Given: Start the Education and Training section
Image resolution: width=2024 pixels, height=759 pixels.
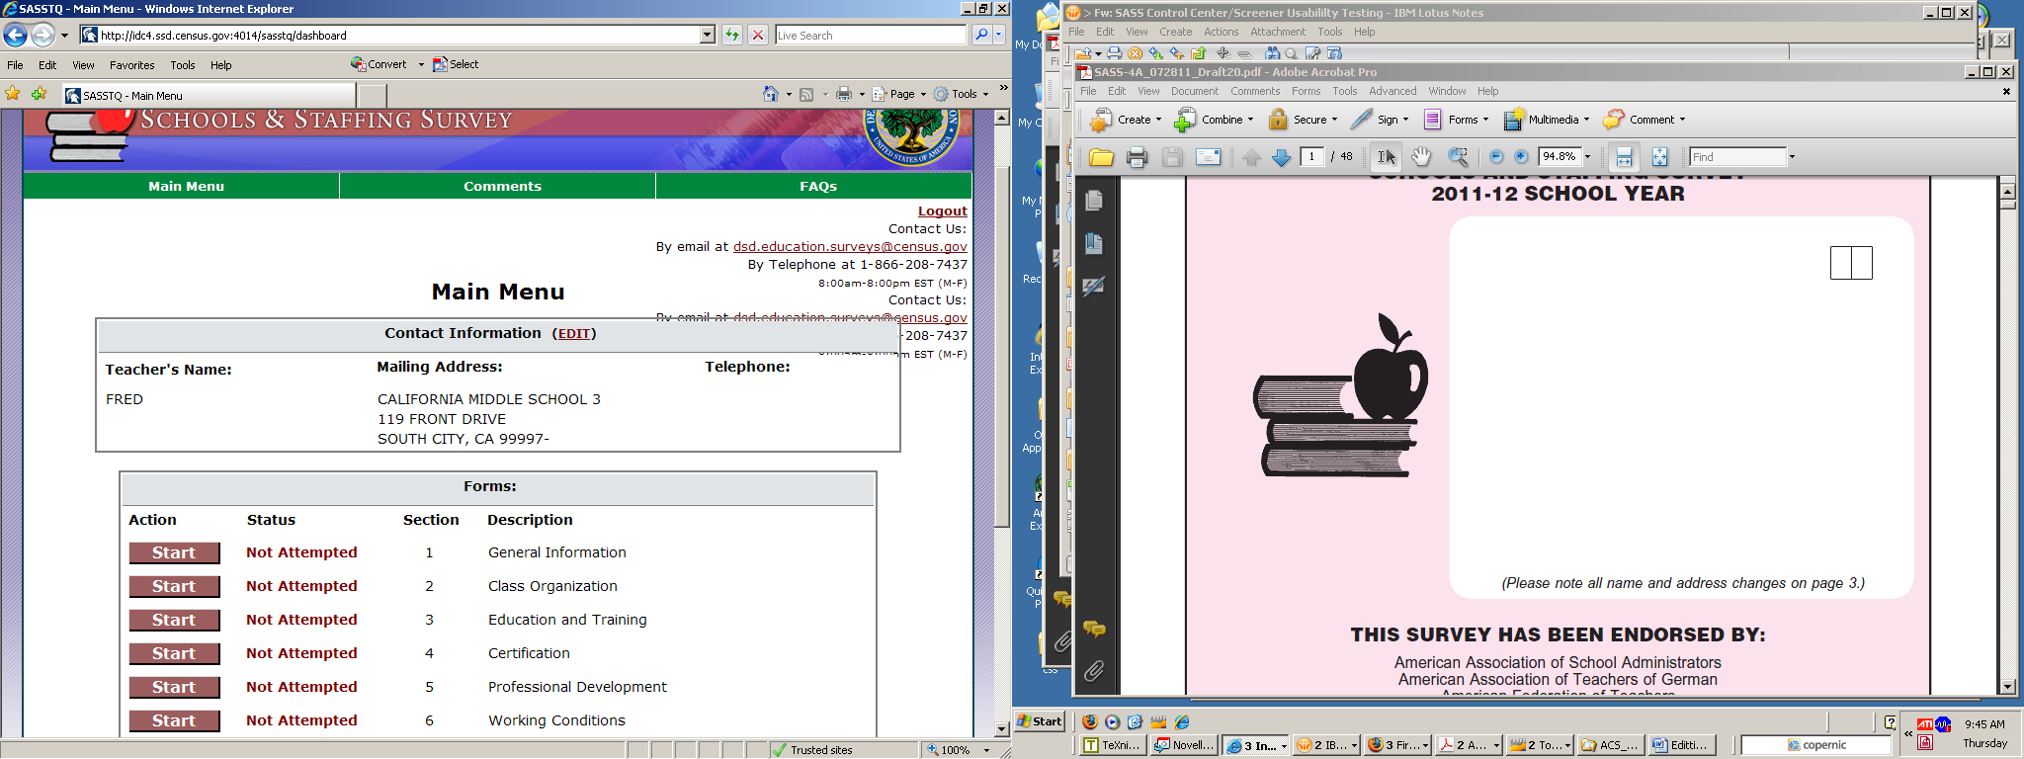Looking at the screenshot, I should click(x=174, y=620).
